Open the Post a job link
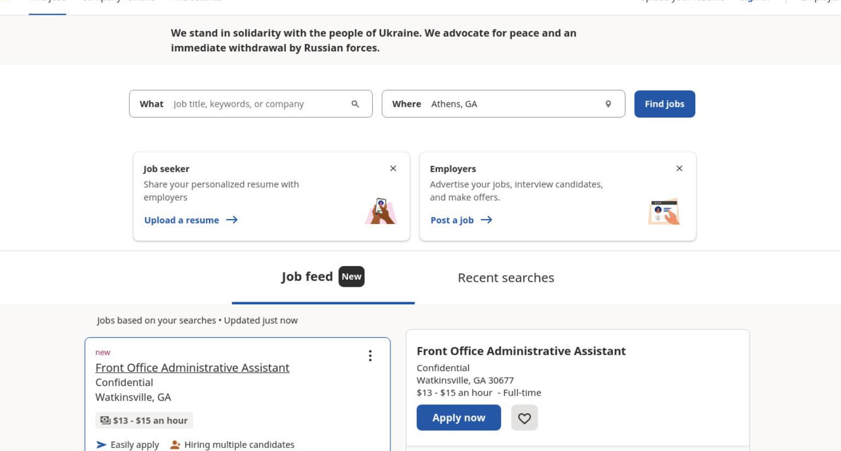Image resolution: width=841 pixels, height=451 pixels. [x=452, y=220]
